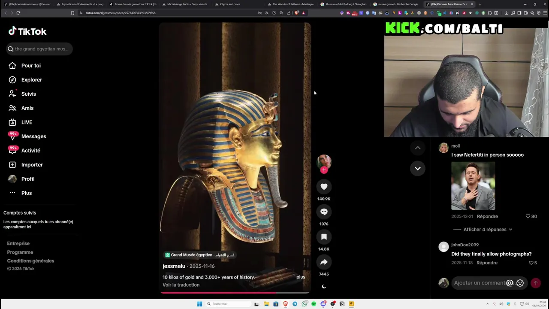Viewport: 549px width, 309px height.
Task: Open Telegram from the taskbar
Action: point(295,304)
